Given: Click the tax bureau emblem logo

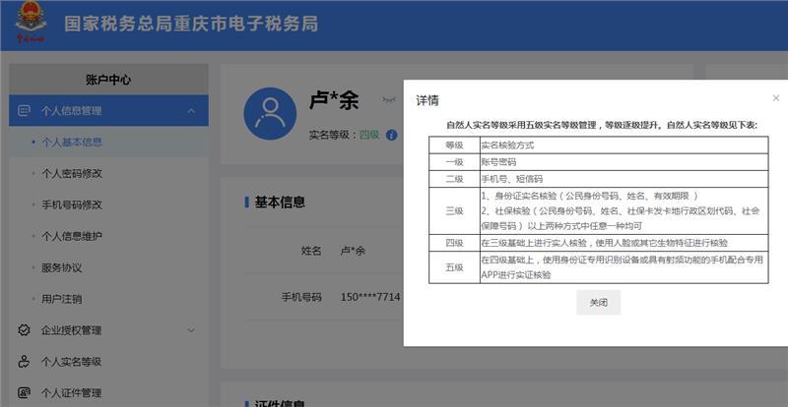Looking at the screenshot, I should [x=30, y=25].
